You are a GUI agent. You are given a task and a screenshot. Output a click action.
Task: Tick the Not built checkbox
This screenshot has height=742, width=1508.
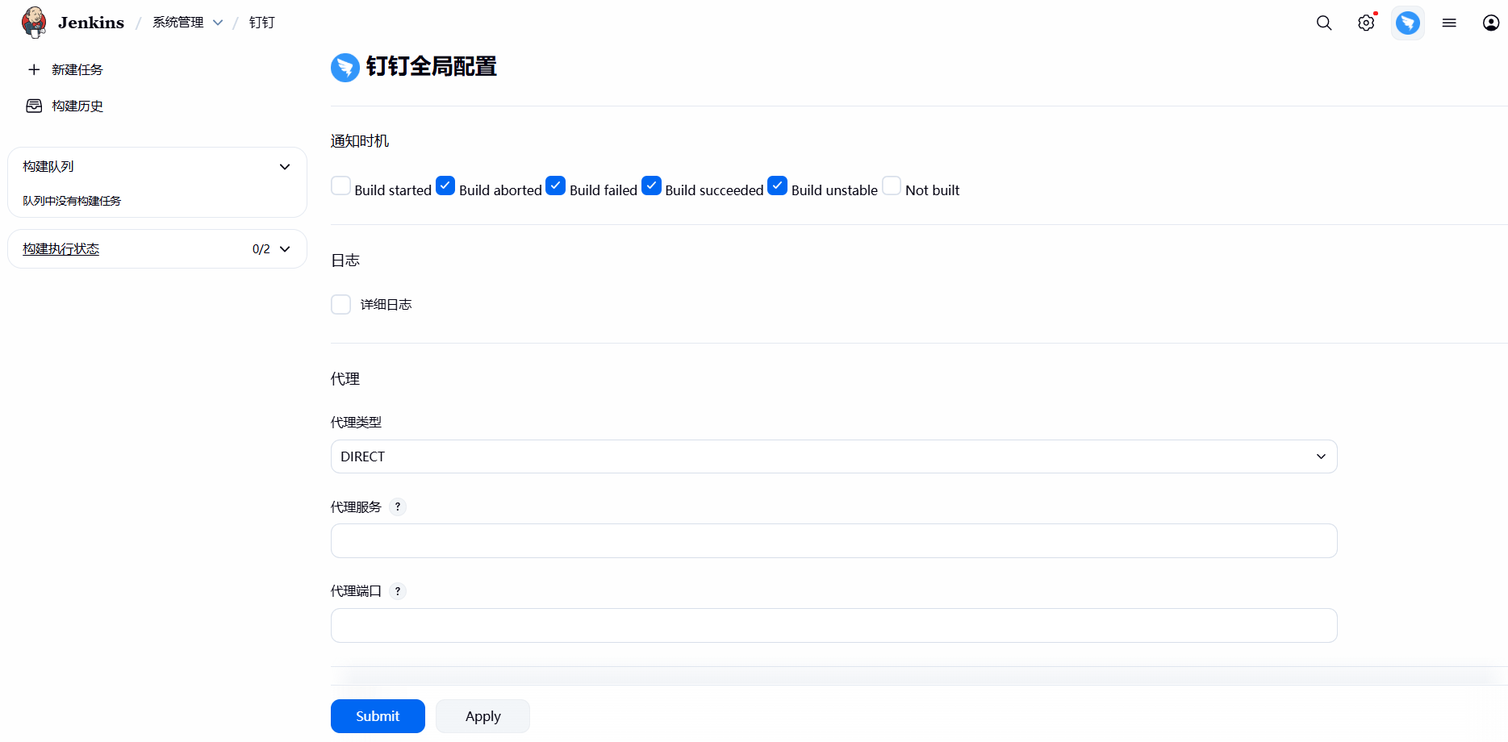[892, 186]
